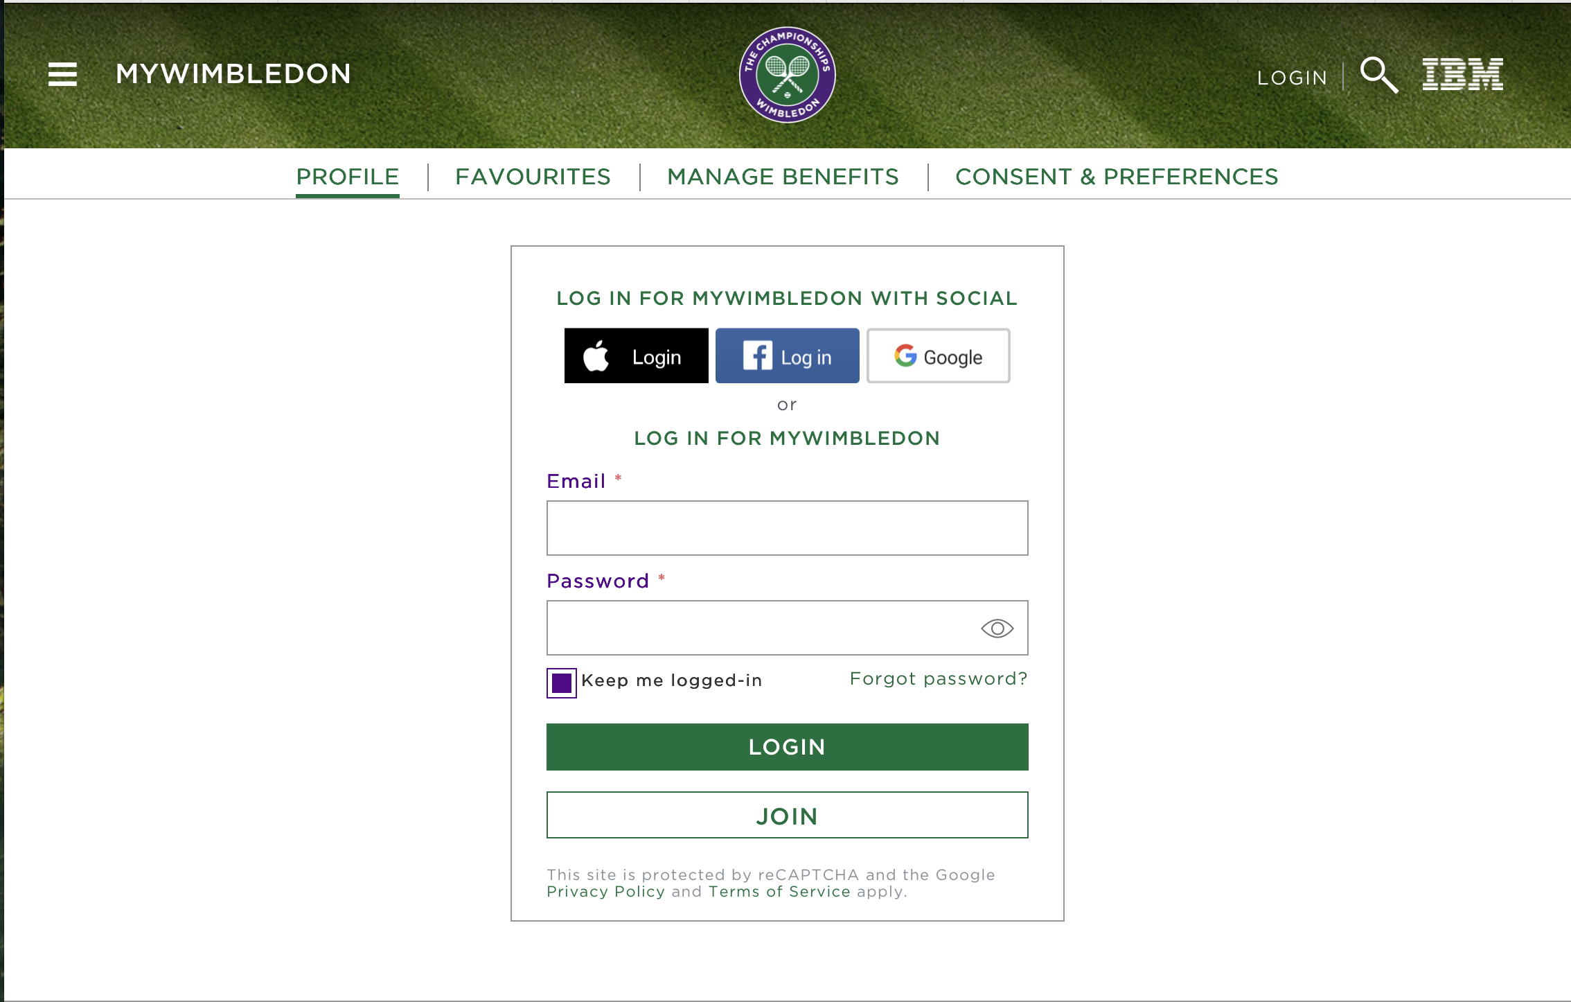Select the Manage Benefits tab
1571x1002 pixels.
[x=783, y=177]
